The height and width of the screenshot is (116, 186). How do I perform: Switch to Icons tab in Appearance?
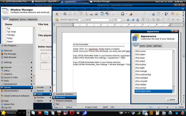pos(142,46)
